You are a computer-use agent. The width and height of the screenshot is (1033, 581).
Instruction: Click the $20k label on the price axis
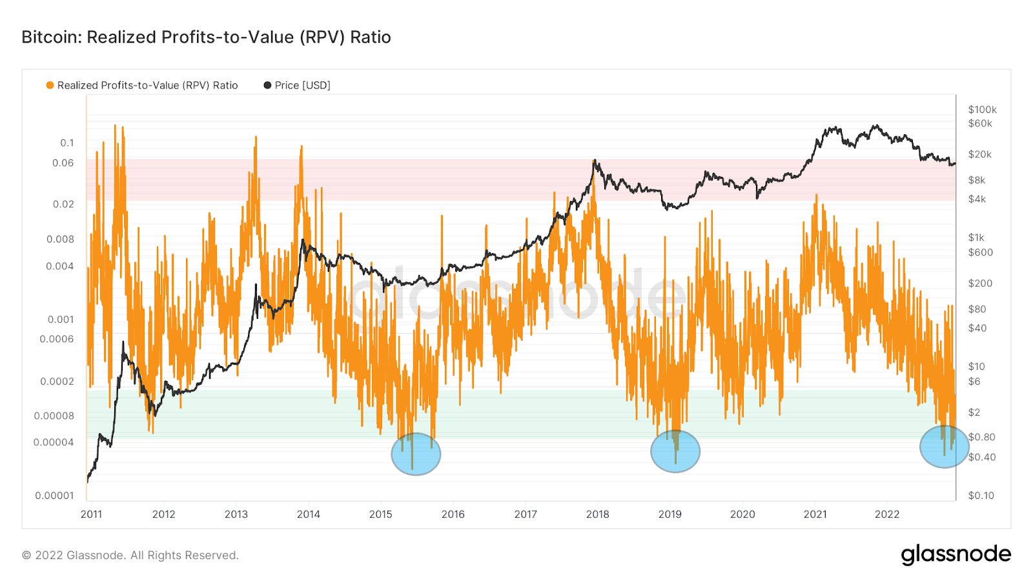coord(980,154)
